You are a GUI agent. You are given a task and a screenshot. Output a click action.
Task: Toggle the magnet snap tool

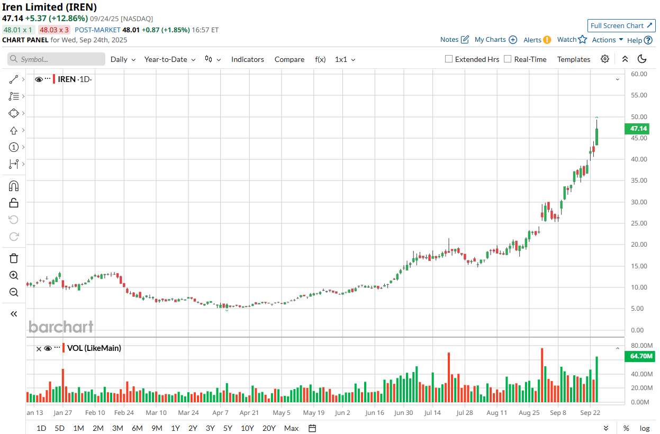coord(14,186)
